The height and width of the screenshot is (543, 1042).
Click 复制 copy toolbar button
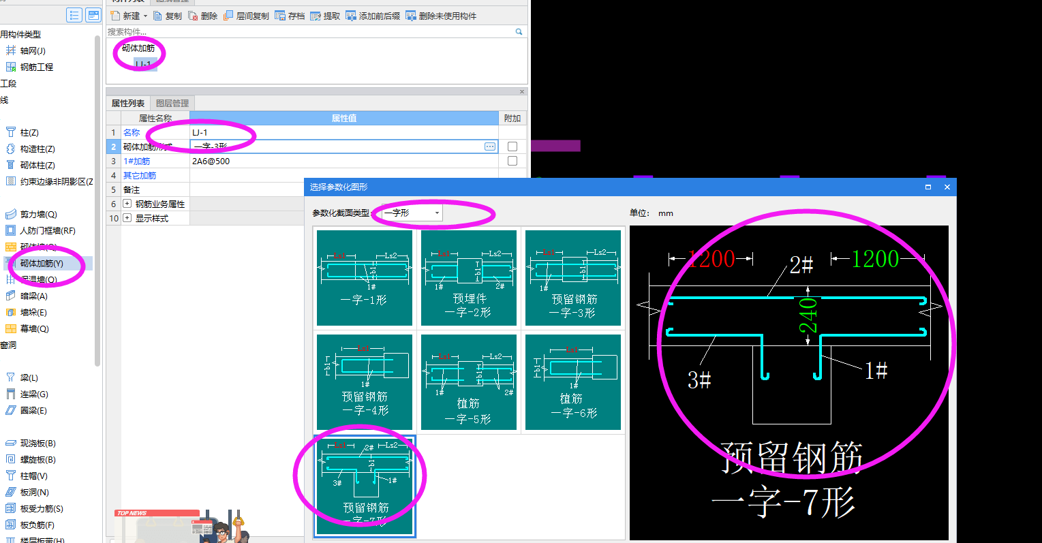pyautogui.click(x=168, y=16)
